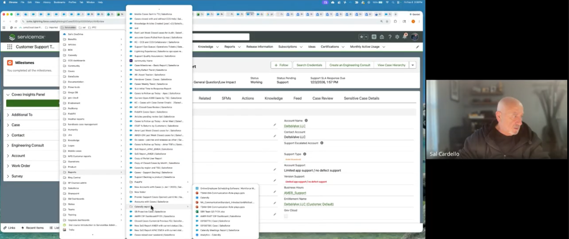Click info icon next to Account Name
The width and height of the screenshot is (569, 239).
(306, 121)
